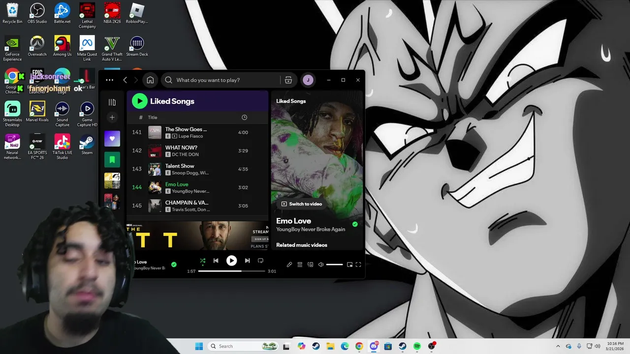Open 'Emo Love' title in Now Playing panel

click(x=294, y=221)
